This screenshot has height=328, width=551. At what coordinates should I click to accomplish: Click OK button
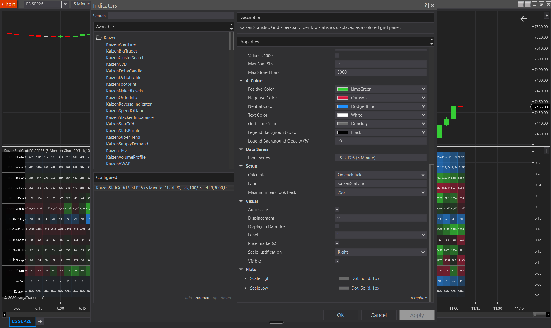341,315
